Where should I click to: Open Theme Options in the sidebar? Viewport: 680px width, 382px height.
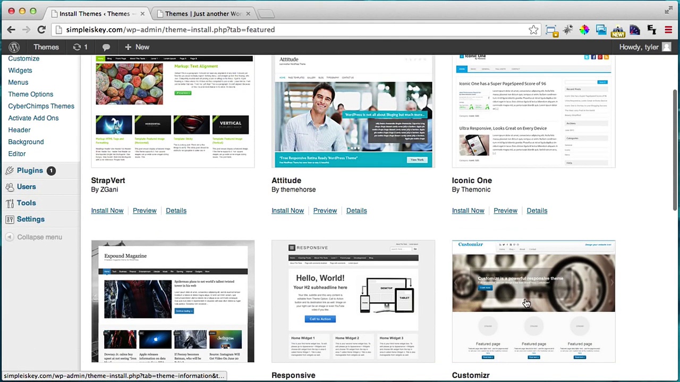coord(31,94)
